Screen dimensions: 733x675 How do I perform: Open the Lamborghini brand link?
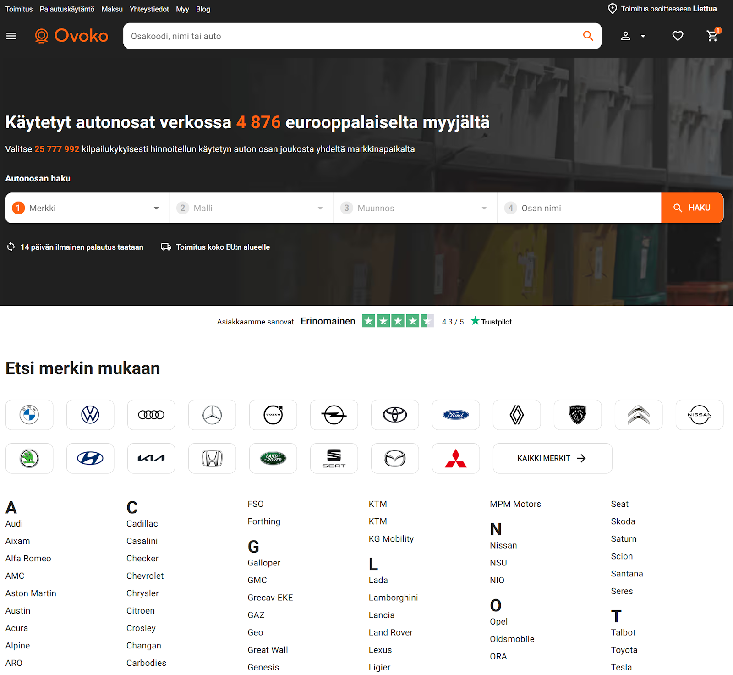pyautogui.click(x=394, y=598)
